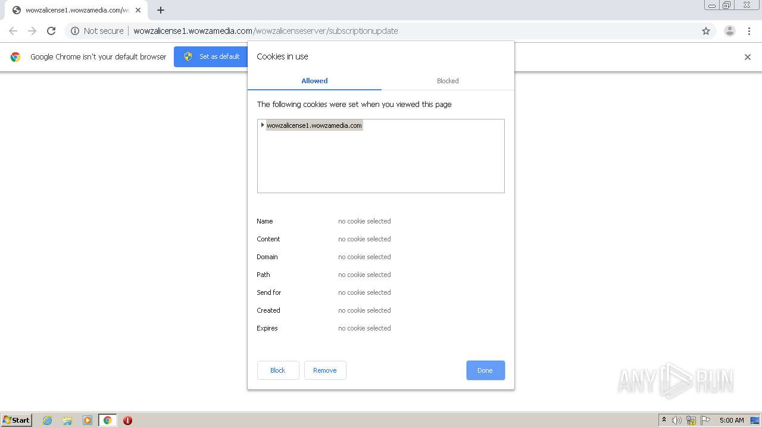Open the network status tray icon

click(x=691, y=420)
